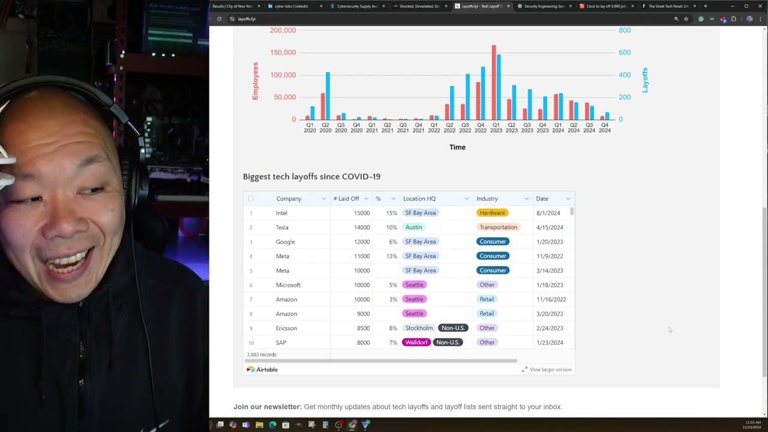Open Microsoft Teams from the taskbar
Image resolution: width=768 pixels, height=432 pixels.
[246, 425]
